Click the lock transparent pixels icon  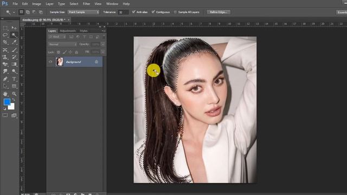coord(59,52)
